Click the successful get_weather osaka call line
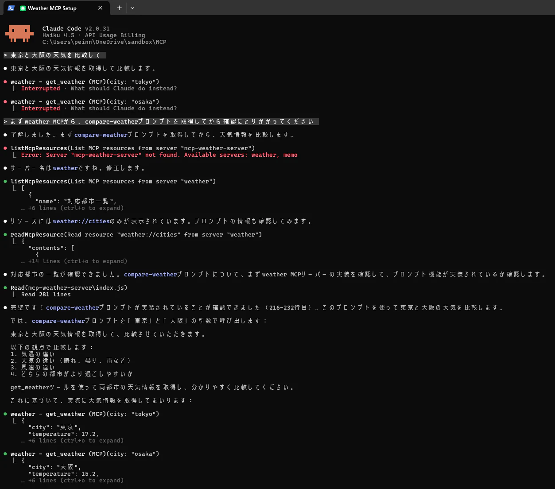 coord(85,454)
